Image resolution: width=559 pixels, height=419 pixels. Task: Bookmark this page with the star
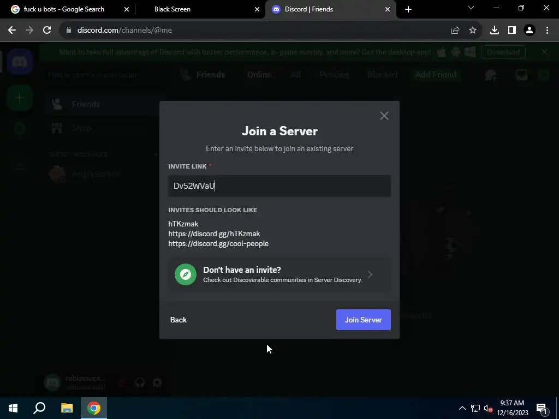click(473, 31)
